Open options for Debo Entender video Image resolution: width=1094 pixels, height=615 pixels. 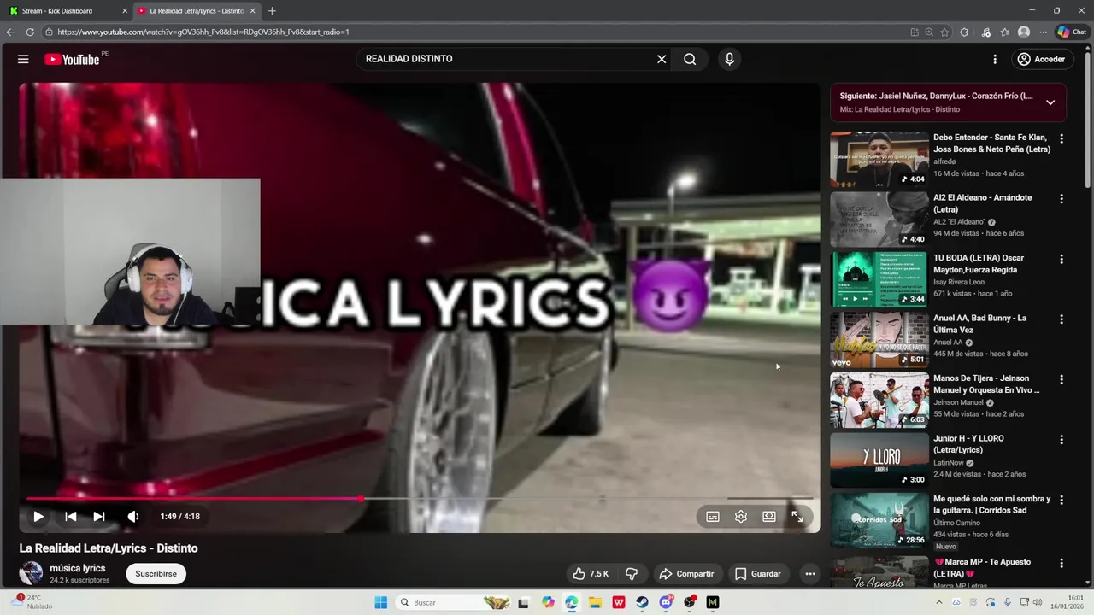1062,138
